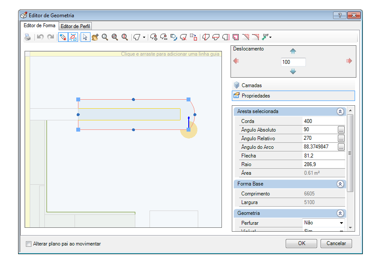371x258 pixels.
Task: Click the trim shape edge tool
Action: pos(226,37)
